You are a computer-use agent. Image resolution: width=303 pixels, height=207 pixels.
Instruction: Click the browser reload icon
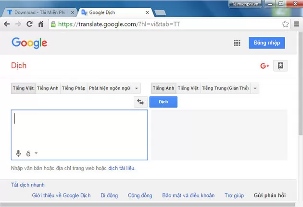29,24
